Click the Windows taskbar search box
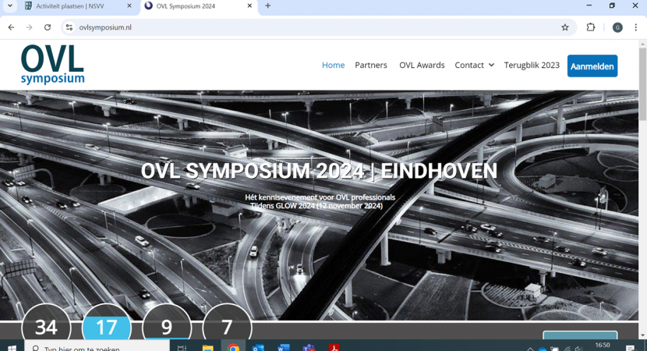Screen dimensions: 647x351 click(x=97, y=346)
